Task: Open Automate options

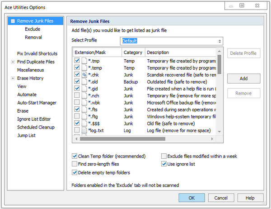Action: tap(27, 95)
